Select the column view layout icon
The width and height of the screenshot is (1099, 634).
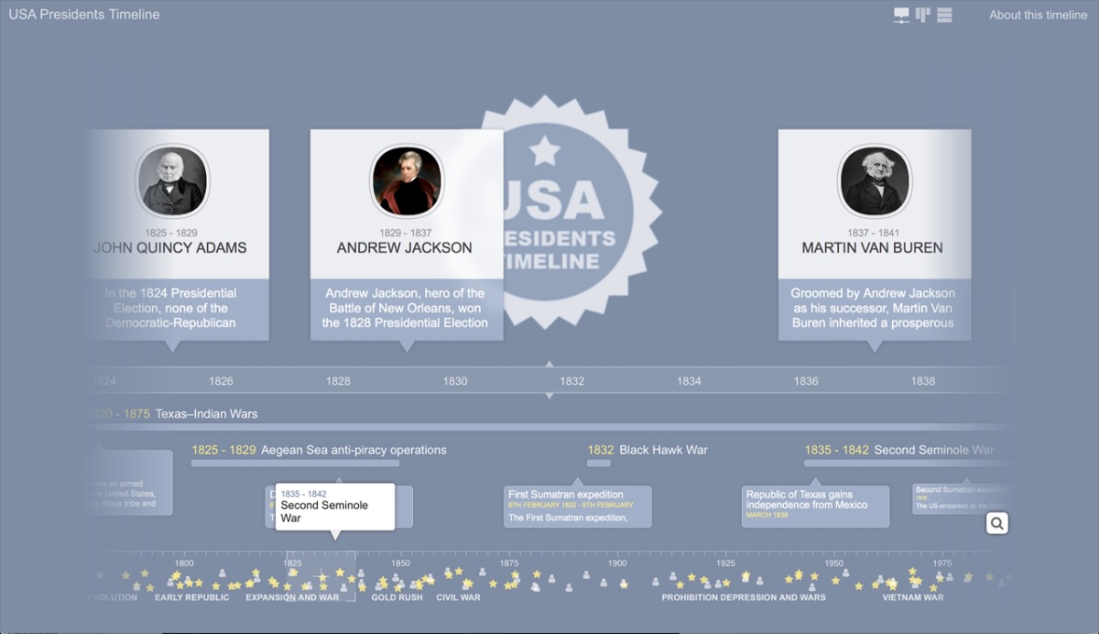click(922, 15)
